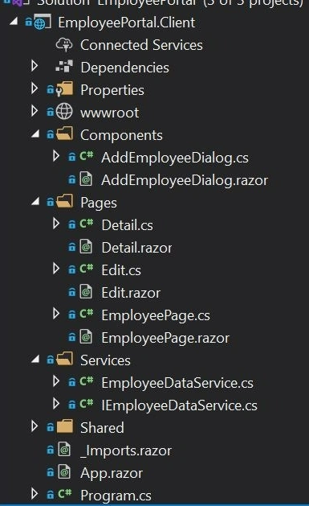Click the razor file icon of EmployeePage.razor
This screenshot has width=309, height=506.
(x=86, y=337)
